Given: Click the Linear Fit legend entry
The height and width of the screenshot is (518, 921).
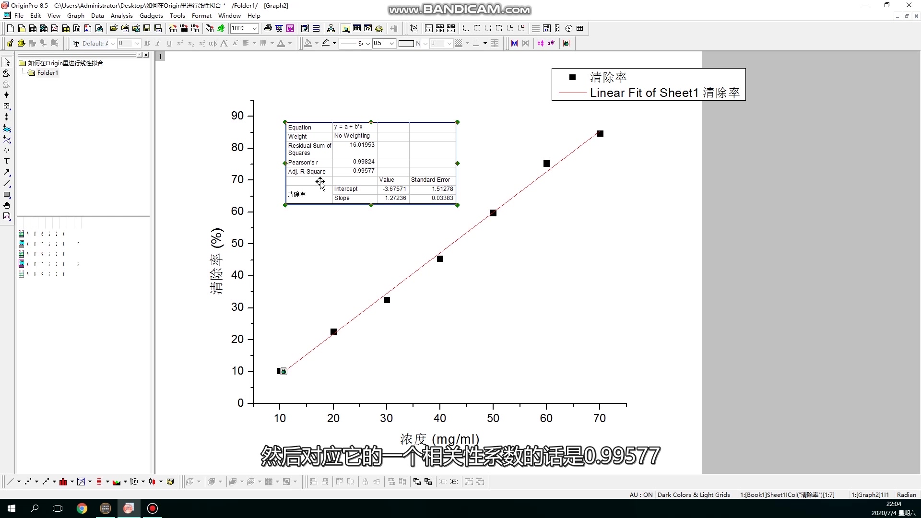Looking at the screenshot, I should (664, 93).
